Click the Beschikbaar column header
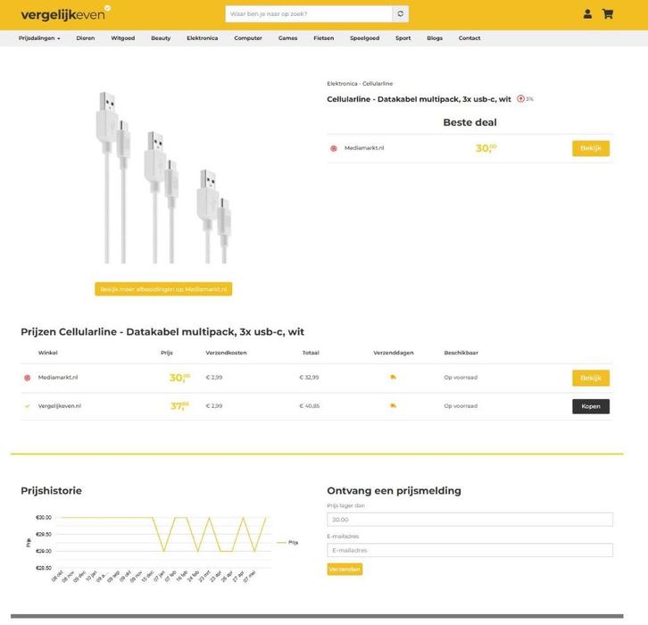 pos(461,353)
